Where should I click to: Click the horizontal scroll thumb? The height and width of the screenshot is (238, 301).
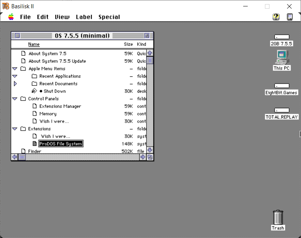pos(22,157)
